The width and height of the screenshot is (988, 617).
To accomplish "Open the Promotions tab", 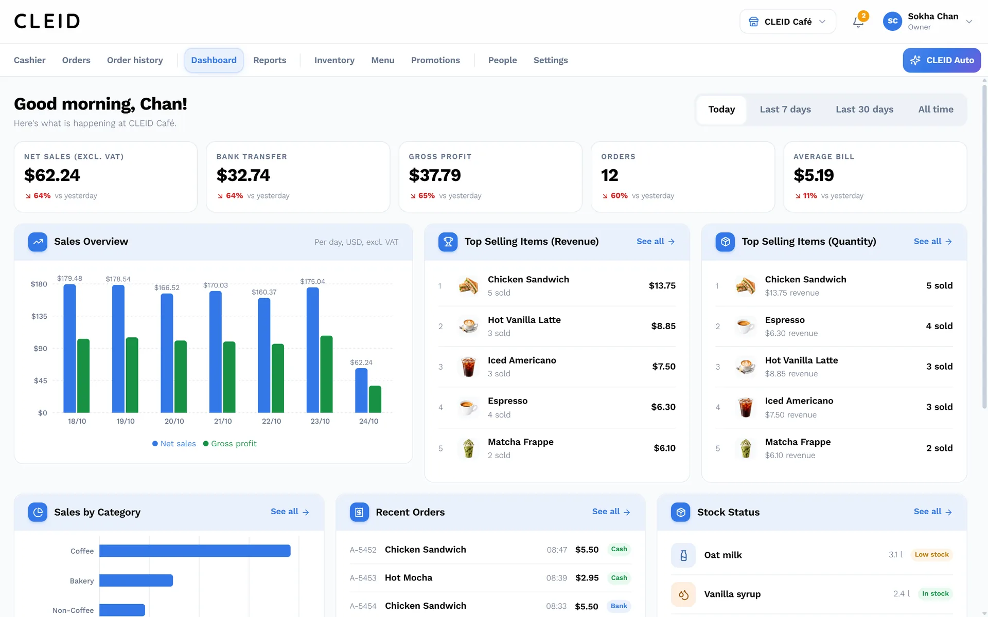I will point(435,60).
